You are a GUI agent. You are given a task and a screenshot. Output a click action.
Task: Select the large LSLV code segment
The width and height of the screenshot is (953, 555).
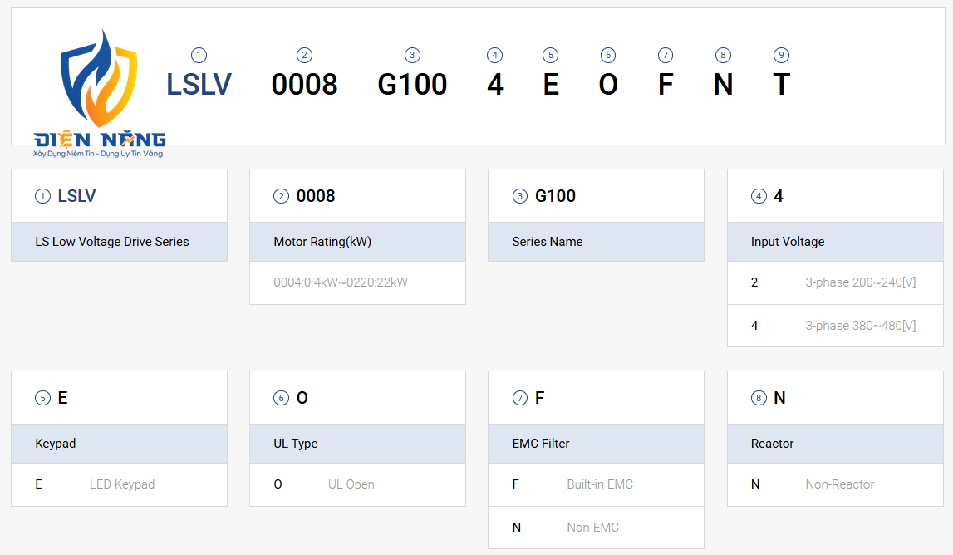(199, 85)
